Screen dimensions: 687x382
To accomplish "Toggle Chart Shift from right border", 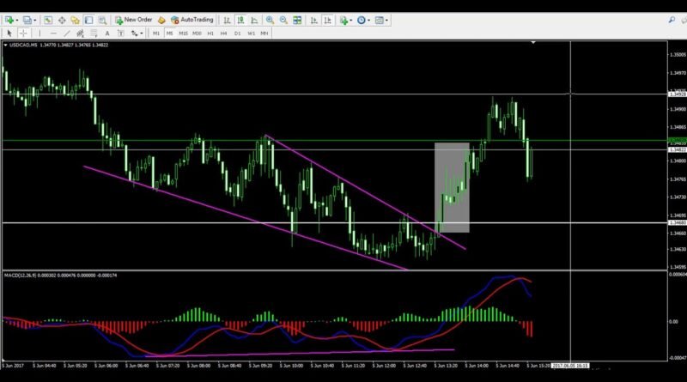I will tap(327, 20).
